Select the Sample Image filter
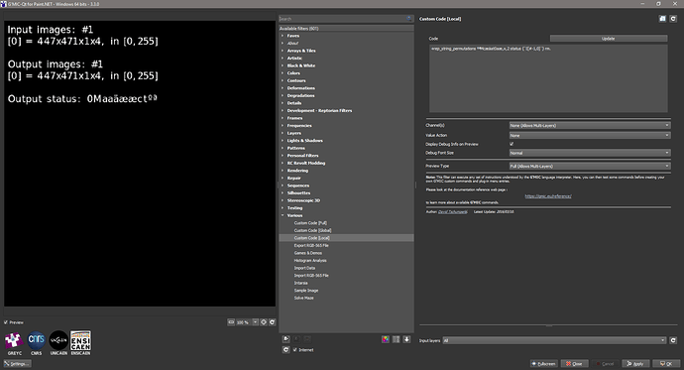This screenshot has height=370, width=684. click(x=305, y=291)
